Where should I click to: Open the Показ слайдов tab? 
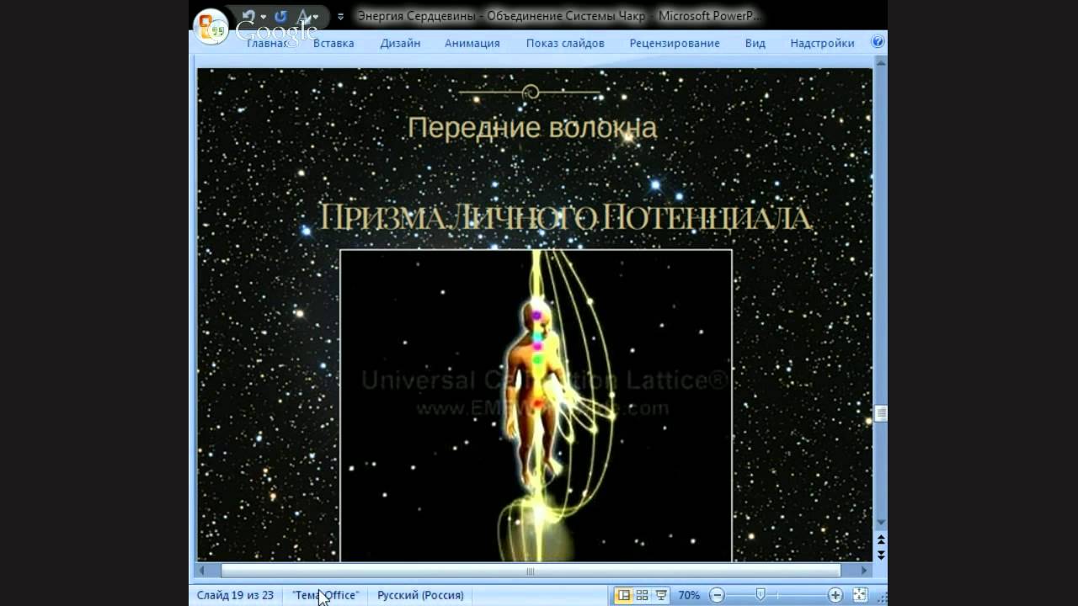tap(565, 43)
